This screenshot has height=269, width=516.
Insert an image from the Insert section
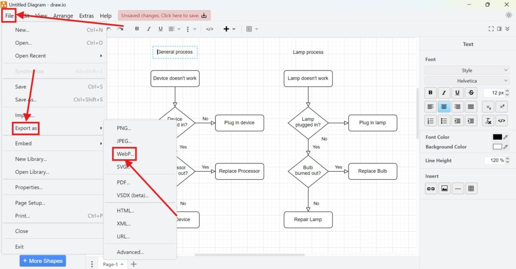point(444,188)
